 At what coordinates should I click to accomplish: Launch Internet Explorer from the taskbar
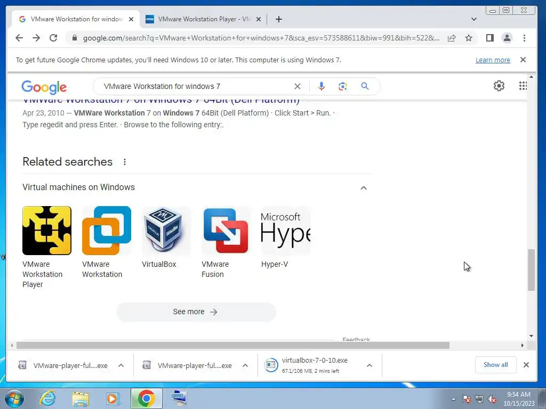point(47,398)
